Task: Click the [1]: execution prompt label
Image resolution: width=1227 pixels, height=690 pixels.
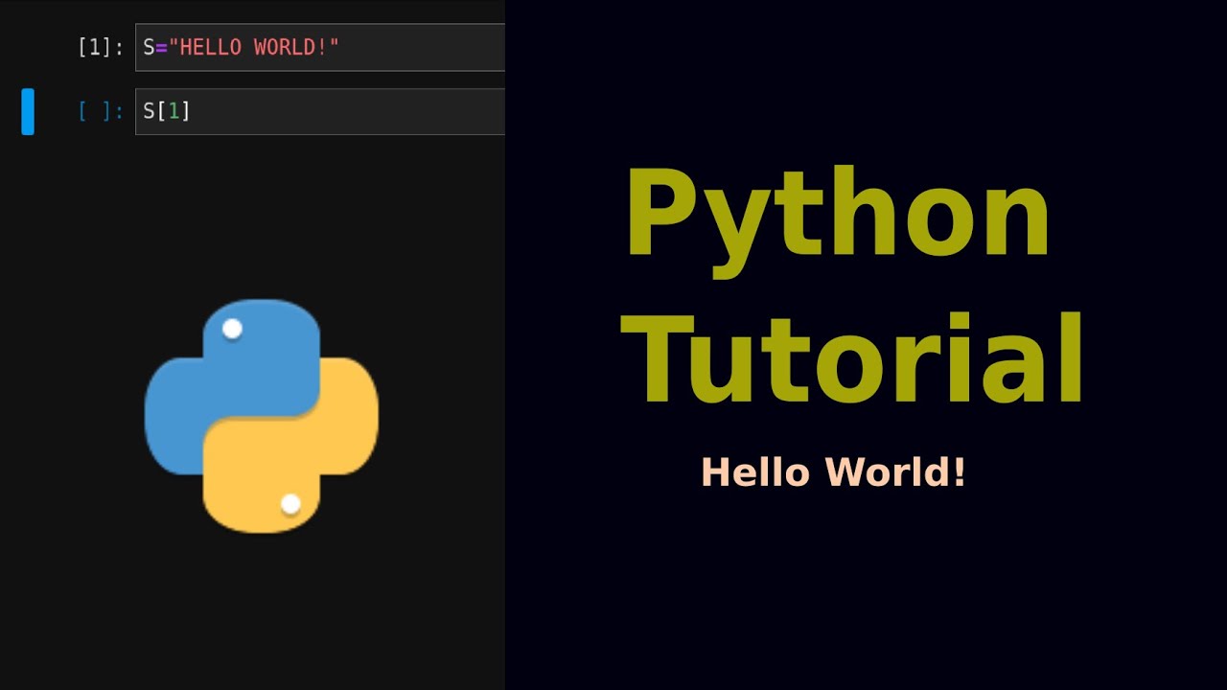Action: coord(101,48)
